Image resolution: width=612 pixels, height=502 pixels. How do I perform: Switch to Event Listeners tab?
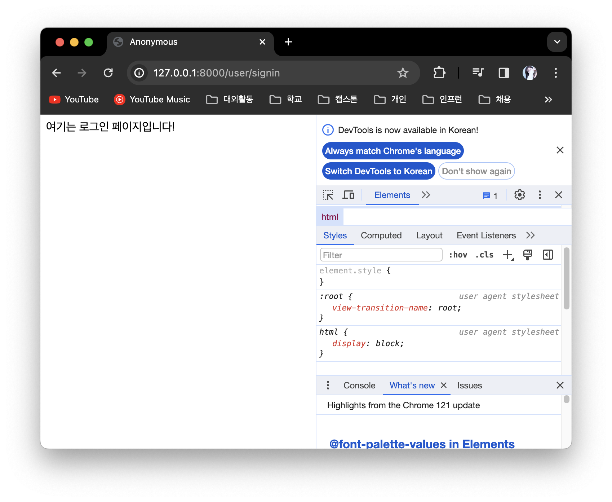click(x=486, y=235)
